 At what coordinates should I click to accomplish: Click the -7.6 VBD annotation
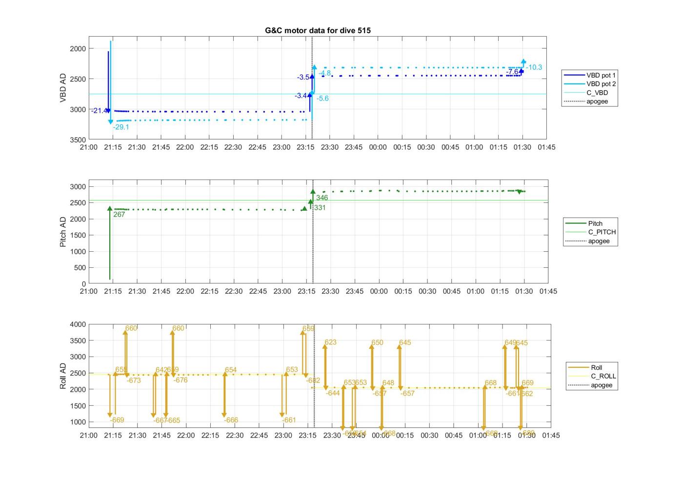(x=512, y=72)
